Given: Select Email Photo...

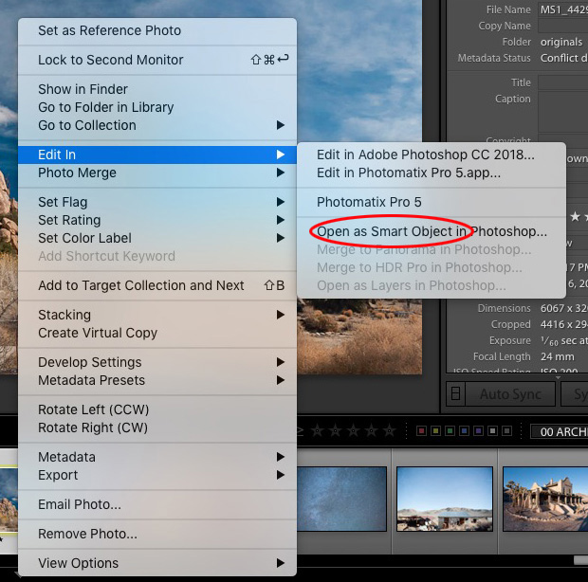Looking at the screenshot, I should (x=157, y=504).
